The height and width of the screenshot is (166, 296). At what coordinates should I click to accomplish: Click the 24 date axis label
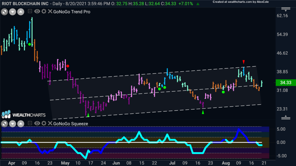[103, 163]
